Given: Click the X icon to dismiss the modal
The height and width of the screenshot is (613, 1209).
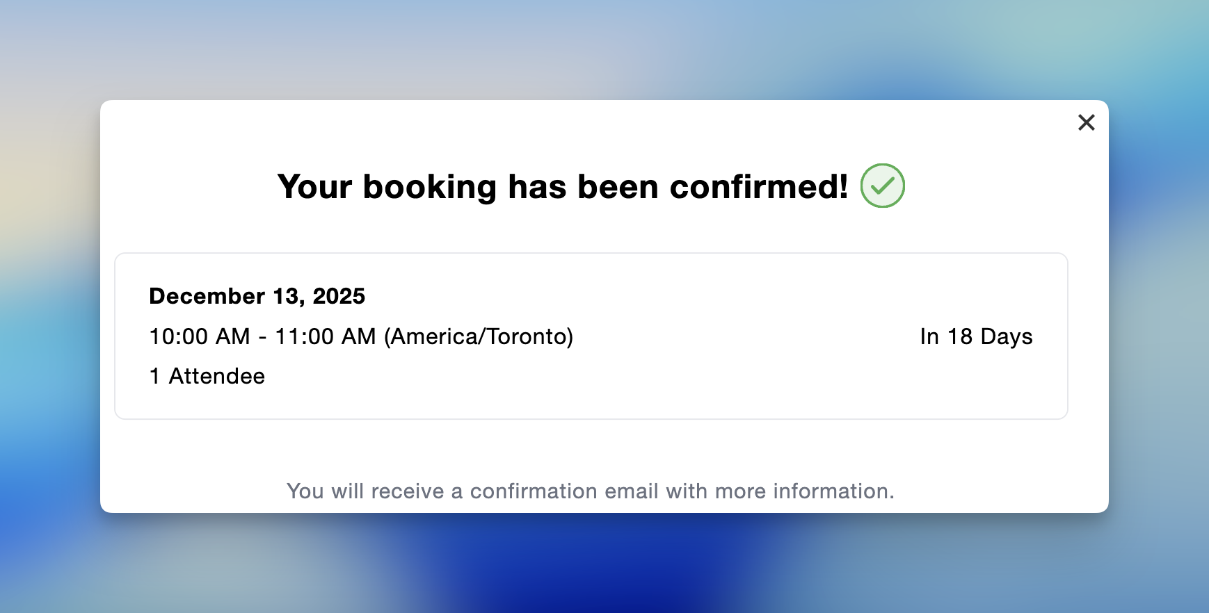Looking at the screenshot, I should (1086, 122).
